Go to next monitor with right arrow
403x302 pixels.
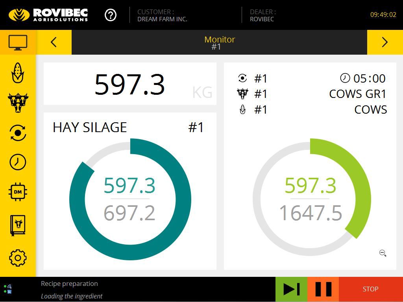(385, 42)
